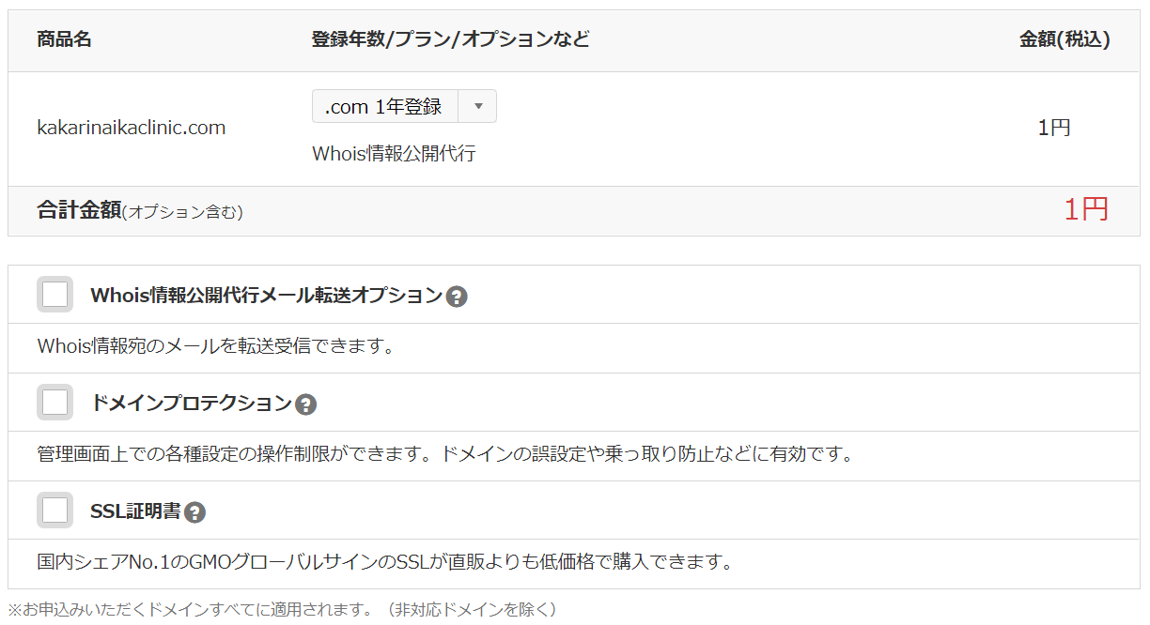This screenshot has width=1150, height=625.
Task: Click domain name kakarinaikaclinic.com
Action: coord(132,128)
